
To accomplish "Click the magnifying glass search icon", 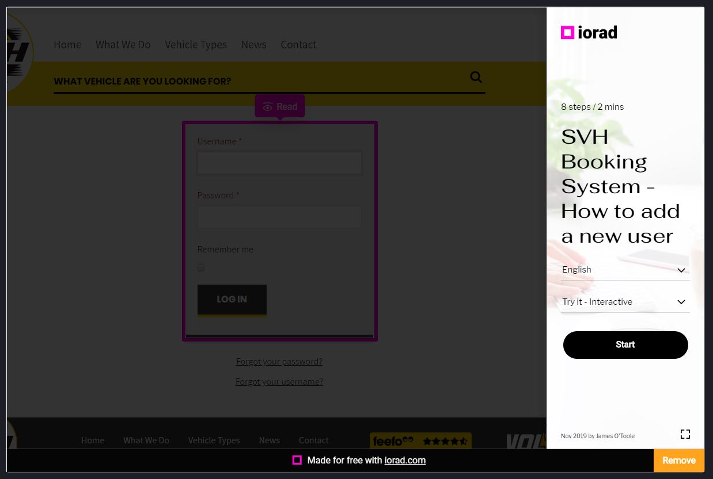I will pyautogui.click(x=476, y=77).
